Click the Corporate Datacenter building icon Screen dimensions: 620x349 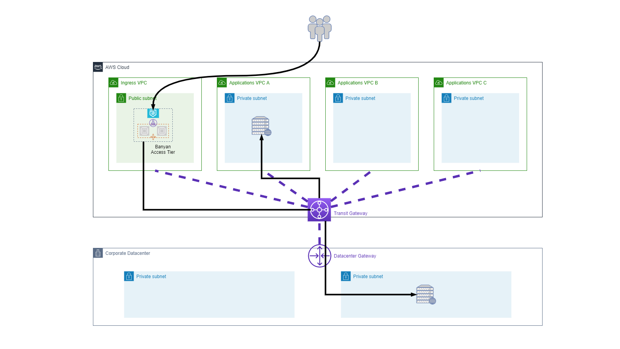coord(98,253)
